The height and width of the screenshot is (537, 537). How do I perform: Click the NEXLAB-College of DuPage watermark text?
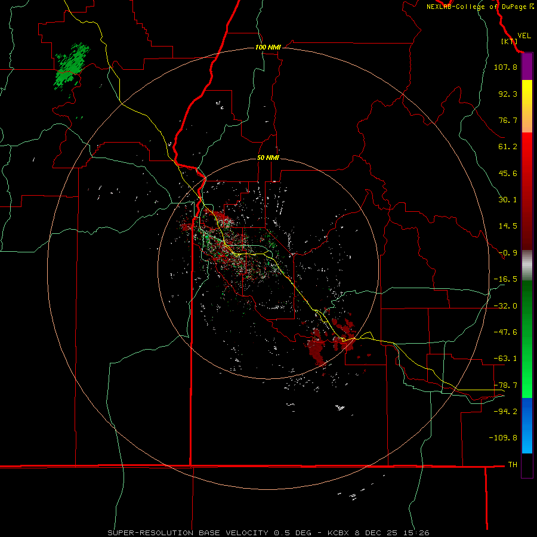point(480,7)
